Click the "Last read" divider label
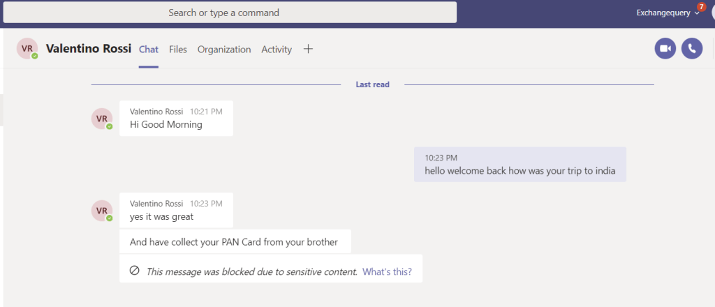Screen dimensions: 715x307 (x=372, y=84)
